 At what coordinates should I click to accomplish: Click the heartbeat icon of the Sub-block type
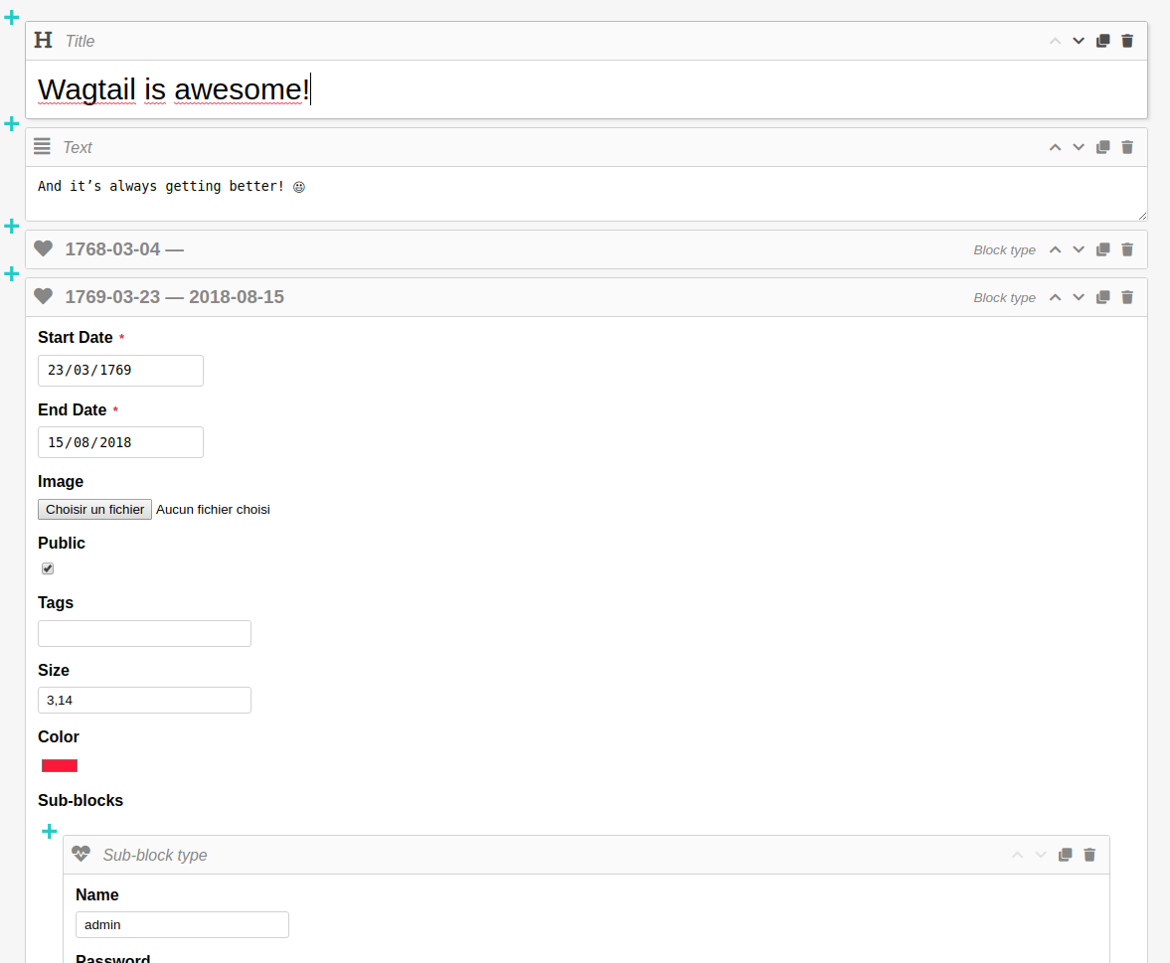pyautogui.click(x=82, y=854)
